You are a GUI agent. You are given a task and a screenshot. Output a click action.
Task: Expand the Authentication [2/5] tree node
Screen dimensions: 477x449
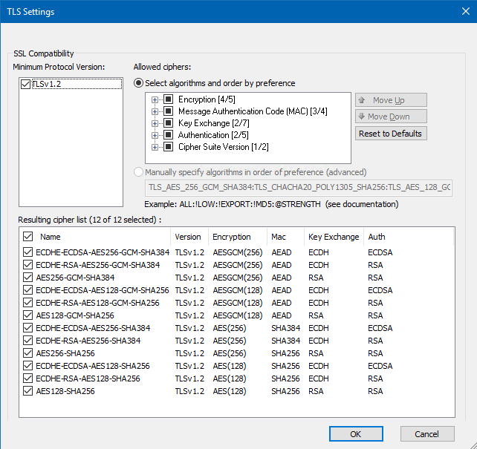pyautogui.click(x=155, y=135)
